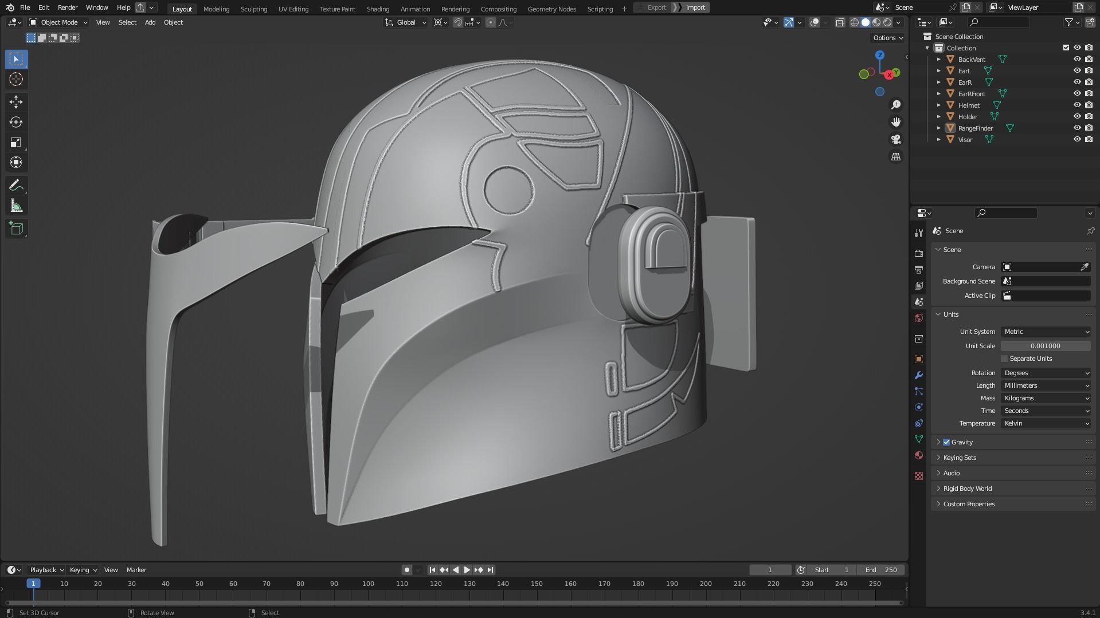Open the timeline Playback menu

coord(46,570)
